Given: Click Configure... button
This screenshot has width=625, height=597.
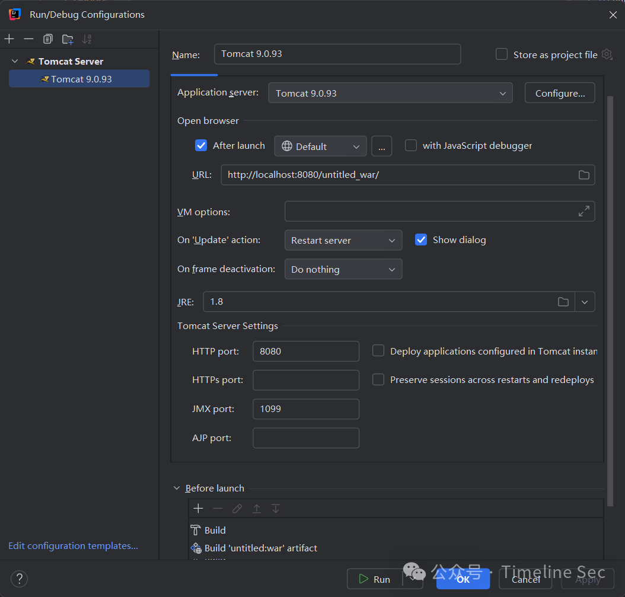Looking at the screenshot, I should click(560, 93).
